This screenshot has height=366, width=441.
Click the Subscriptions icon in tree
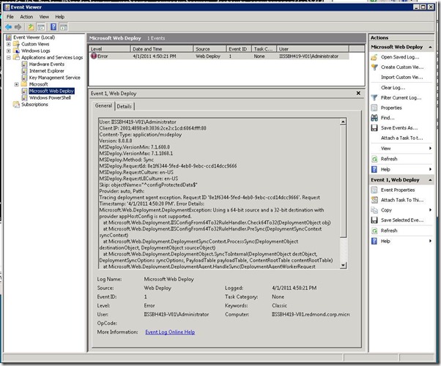click(16, 104)
